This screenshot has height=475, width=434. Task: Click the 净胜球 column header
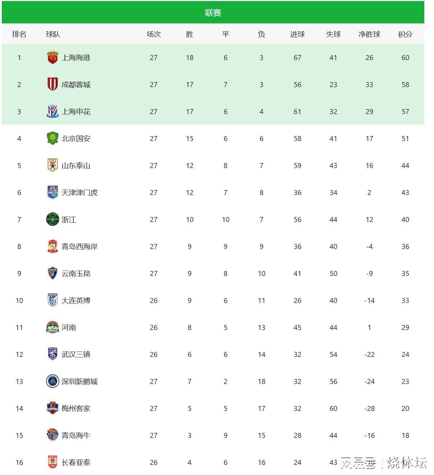click(x=369, y=34)
